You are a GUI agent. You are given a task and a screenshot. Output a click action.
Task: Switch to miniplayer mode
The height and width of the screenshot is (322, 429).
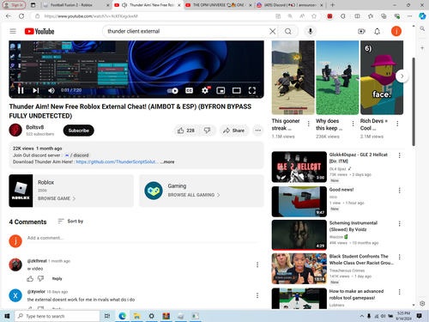click(x=221, y=90)
